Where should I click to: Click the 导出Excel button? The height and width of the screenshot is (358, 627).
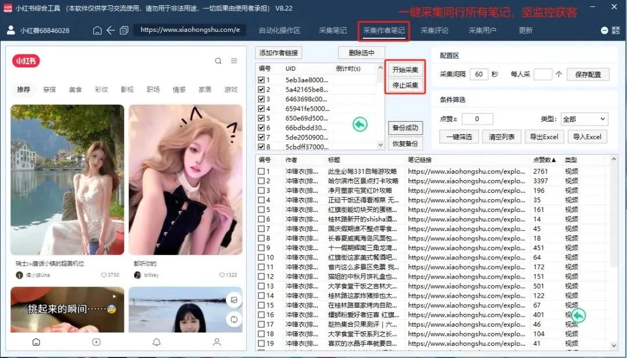(544, 136)
